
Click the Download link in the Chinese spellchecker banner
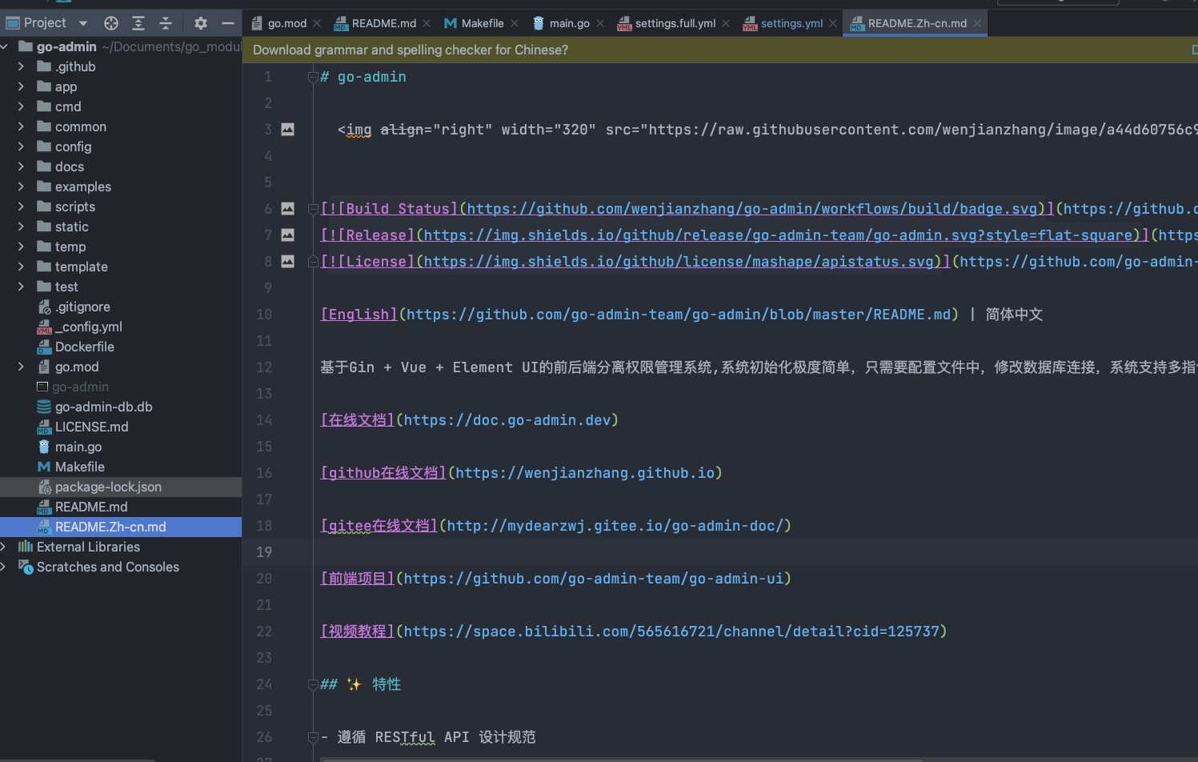[1192, 50]
